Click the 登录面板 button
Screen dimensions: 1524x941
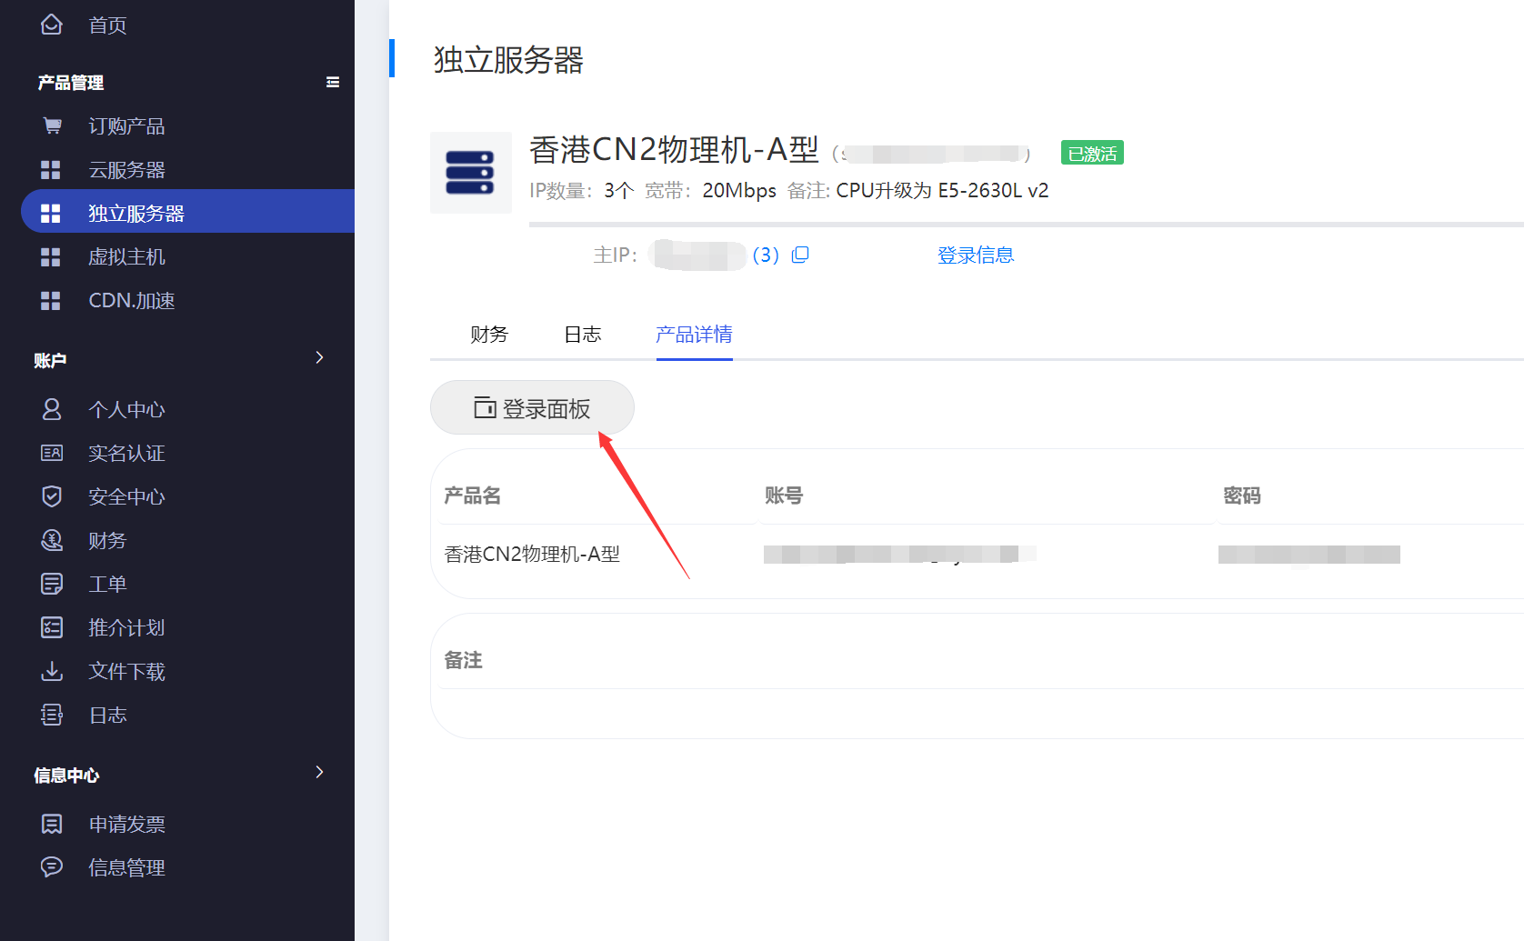point(532,408)
